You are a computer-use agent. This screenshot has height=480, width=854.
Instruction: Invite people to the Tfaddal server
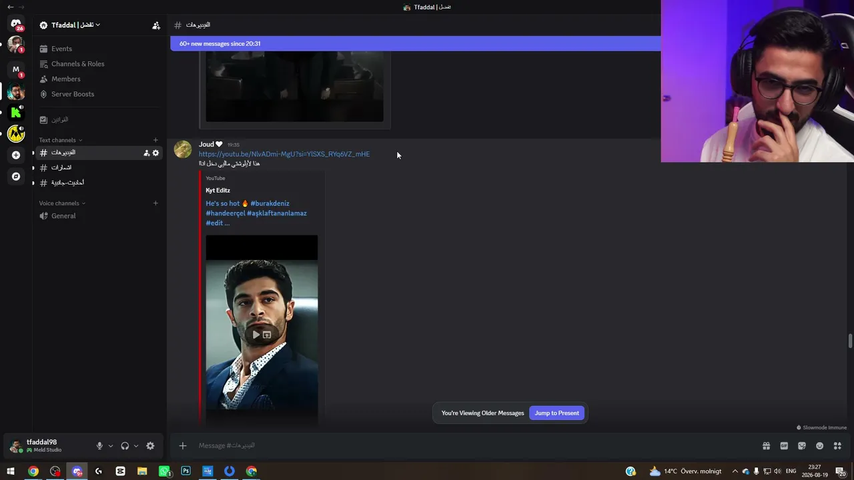click(156, 25)
